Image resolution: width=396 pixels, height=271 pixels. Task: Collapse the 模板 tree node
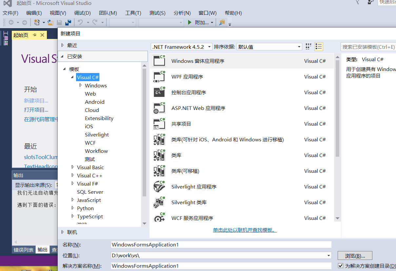point(65,69)
